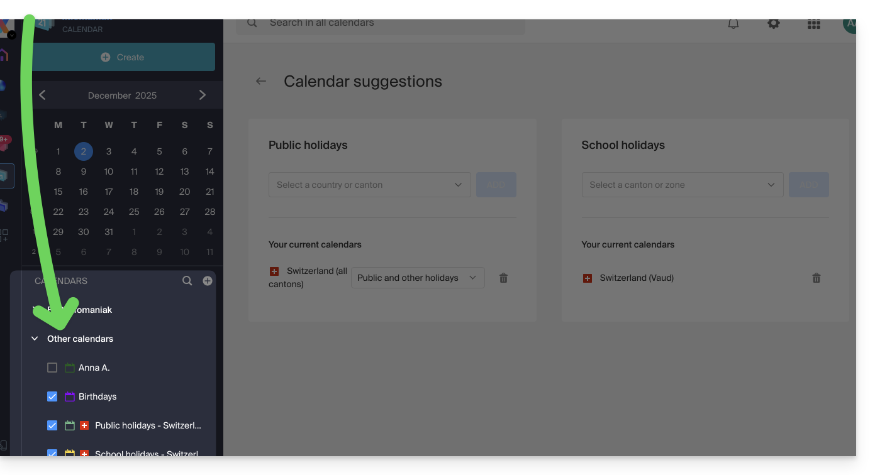
Task: Open the Select a canton or zone dropdown
Action: (682, 185)
